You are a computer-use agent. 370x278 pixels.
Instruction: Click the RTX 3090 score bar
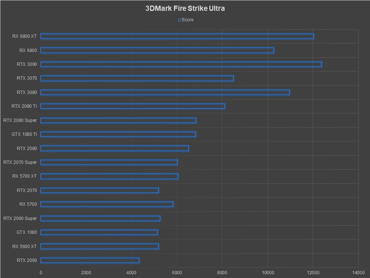[181, 64]
